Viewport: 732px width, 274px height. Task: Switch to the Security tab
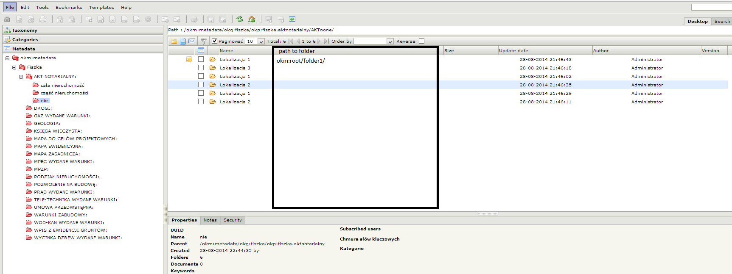(x=233, y=220)
